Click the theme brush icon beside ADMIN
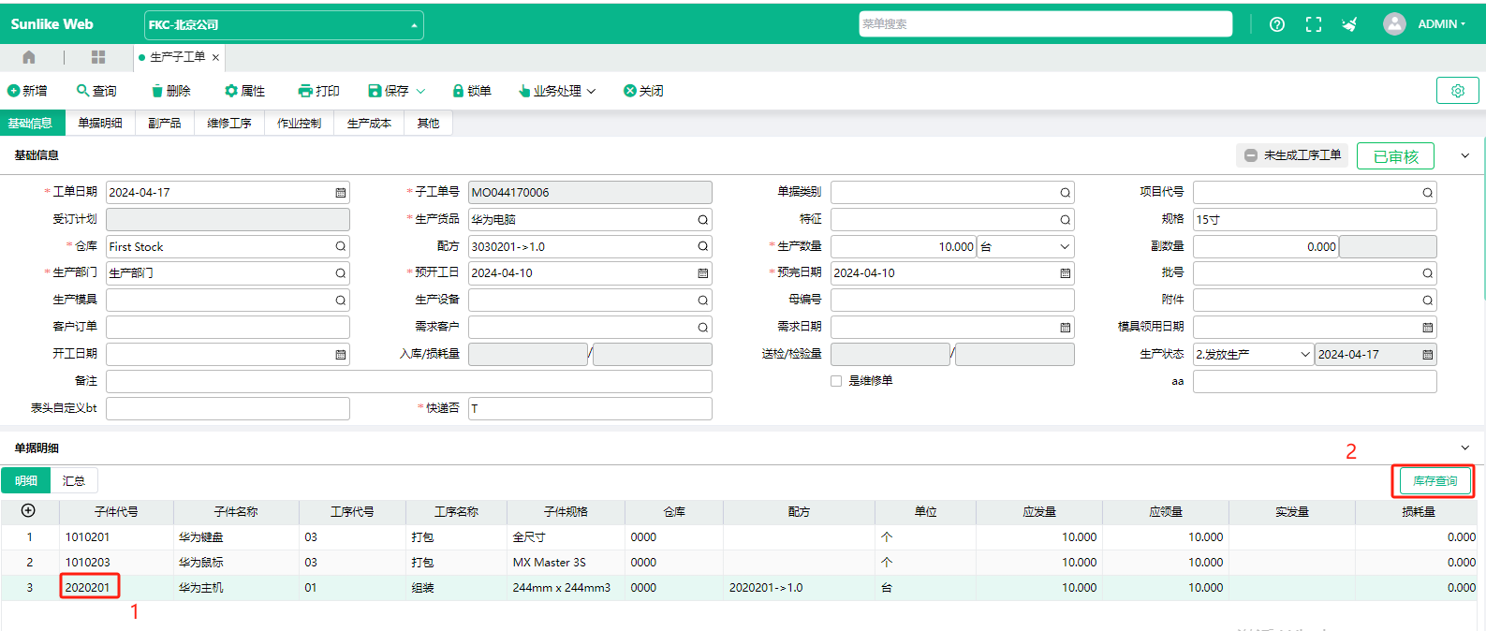This screenshot has height=631, width=1486. point(1349,24)
